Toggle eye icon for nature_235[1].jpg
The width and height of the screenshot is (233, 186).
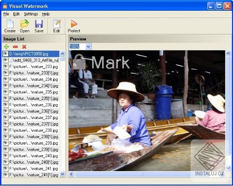(x=6, y=99)
